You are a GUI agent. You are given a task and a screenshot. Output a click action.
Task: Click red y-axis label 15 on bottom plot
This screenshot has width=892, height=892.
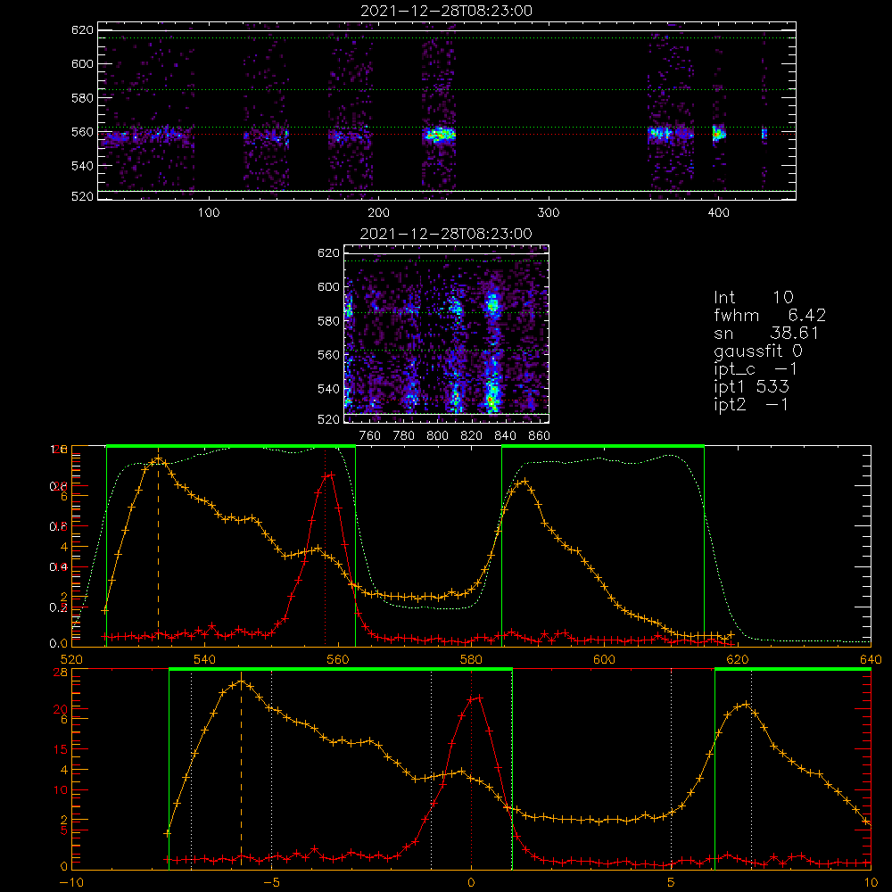[x=61, y=749]
